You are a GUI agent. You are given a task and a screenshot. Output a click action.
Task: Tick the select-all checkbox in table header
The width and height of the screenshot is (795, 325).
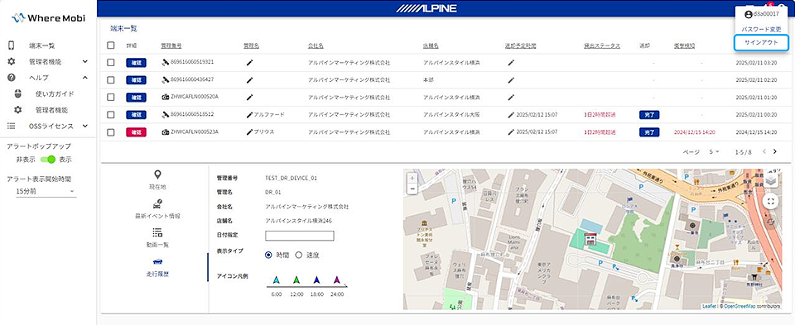tap(111, 45)
